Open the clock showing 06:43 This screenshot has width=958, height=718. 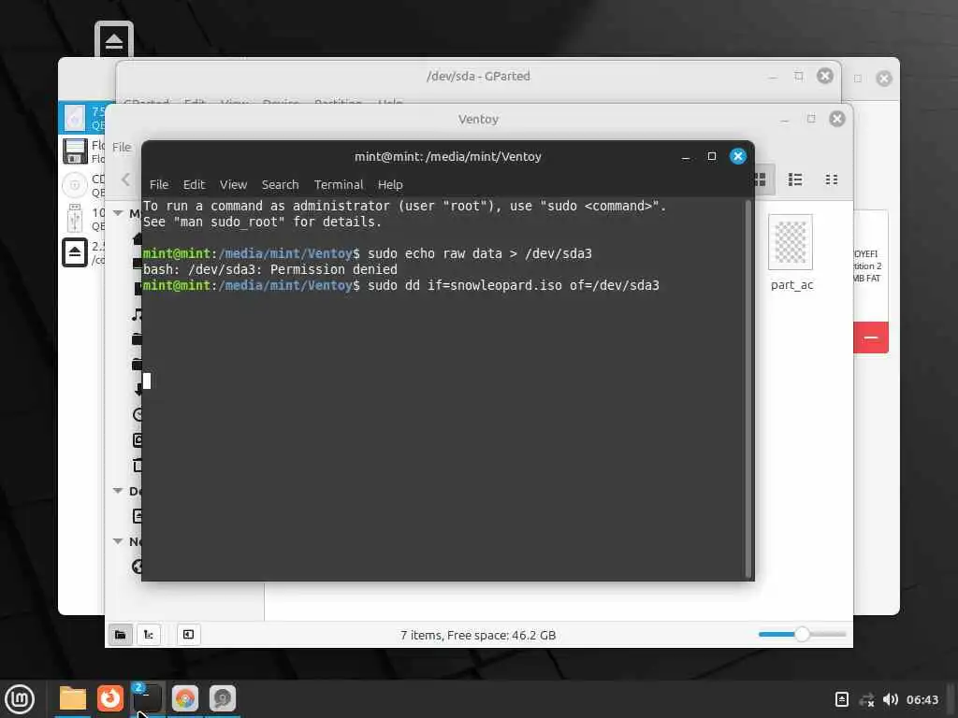922,699
